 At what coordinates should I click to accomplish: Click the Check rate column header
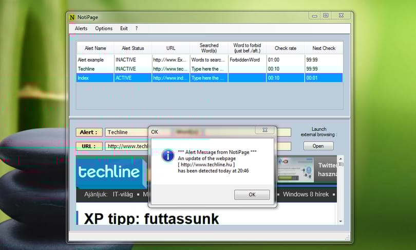tap(286, 48)
